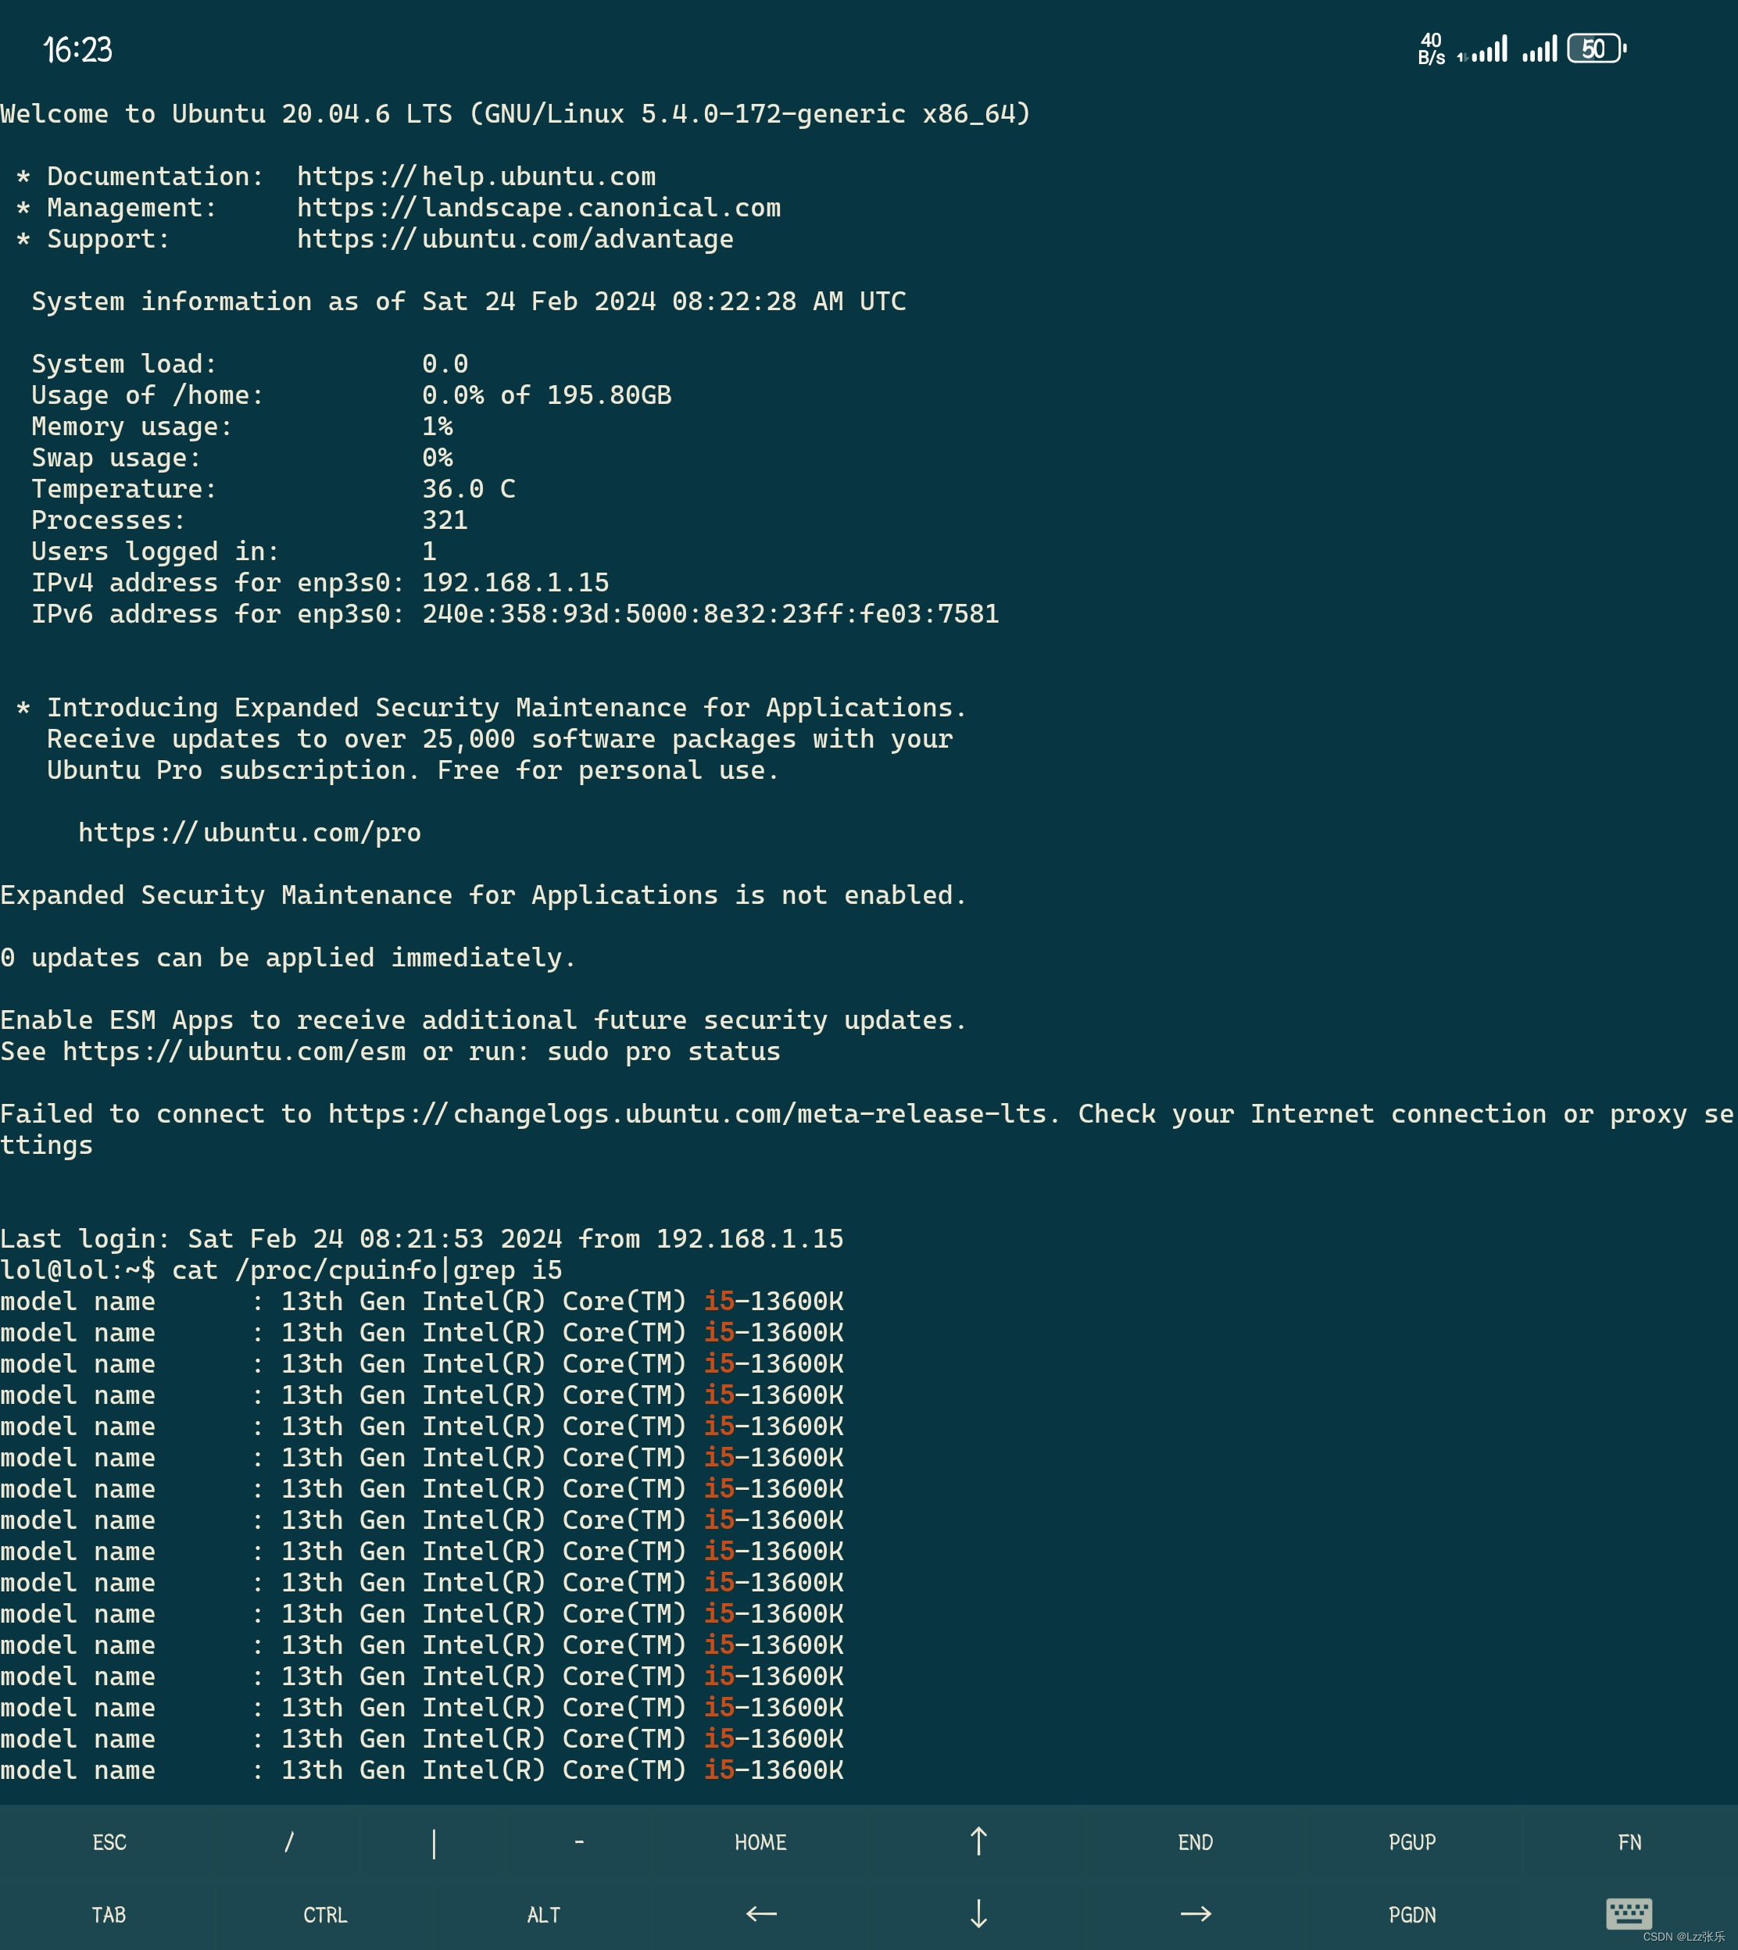Tap the pipe character key
Image resolution: width=1738 pixels, height=1950 pixels.
point(434,1843)
